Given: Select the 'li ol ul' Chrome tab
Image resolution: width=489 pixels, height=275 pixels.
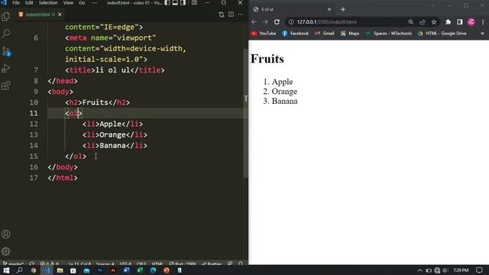Looking at the screenshot, I should coord(292,9).
